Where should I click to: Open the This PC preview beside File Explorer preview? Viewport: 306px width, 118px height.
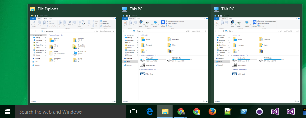pyautogui.click(x=165, y=60)
